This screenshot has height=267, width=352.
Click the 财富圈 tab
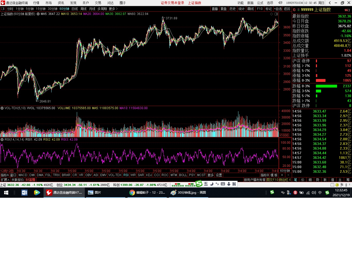click(x=30, y=180)
